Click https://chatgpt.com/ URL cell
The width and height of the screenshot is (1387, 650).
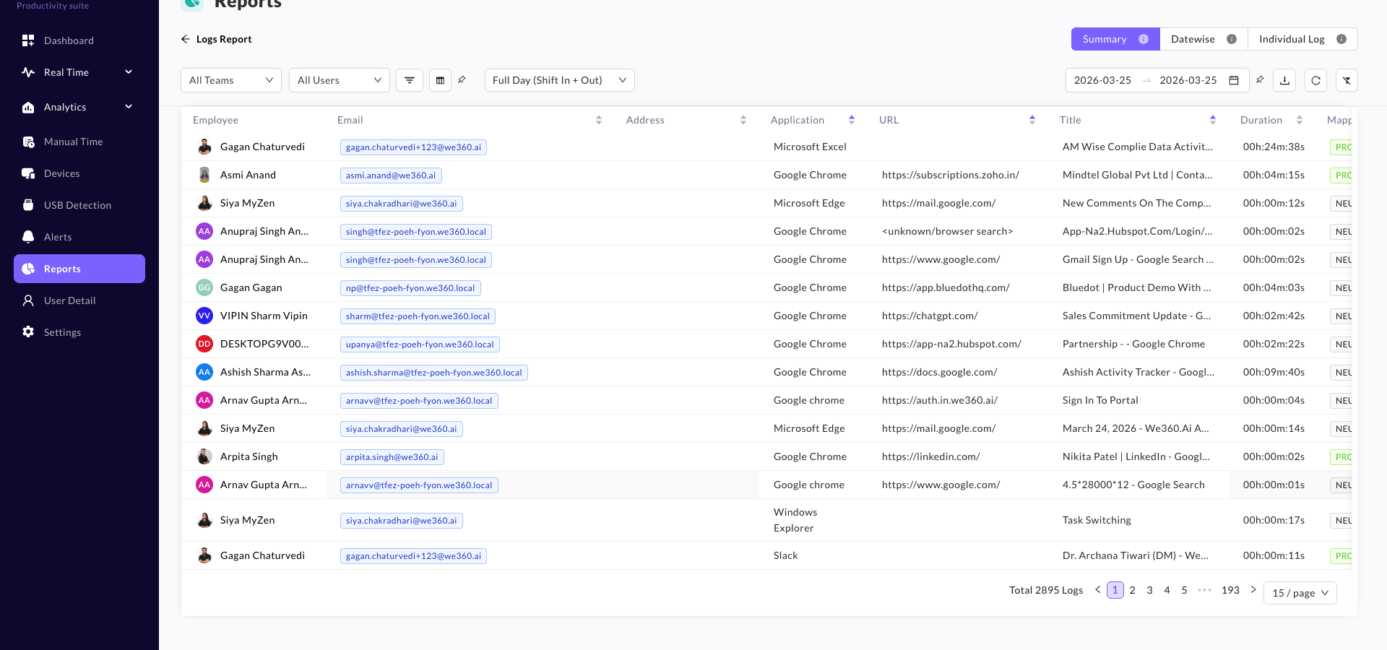click(930, 316)
